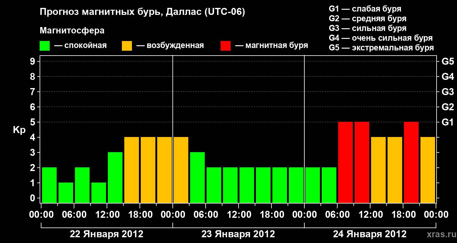This screenshot has height=243, width=457.
Task: Click the '— возбужденная' legend label
Action: click(170, 46)
